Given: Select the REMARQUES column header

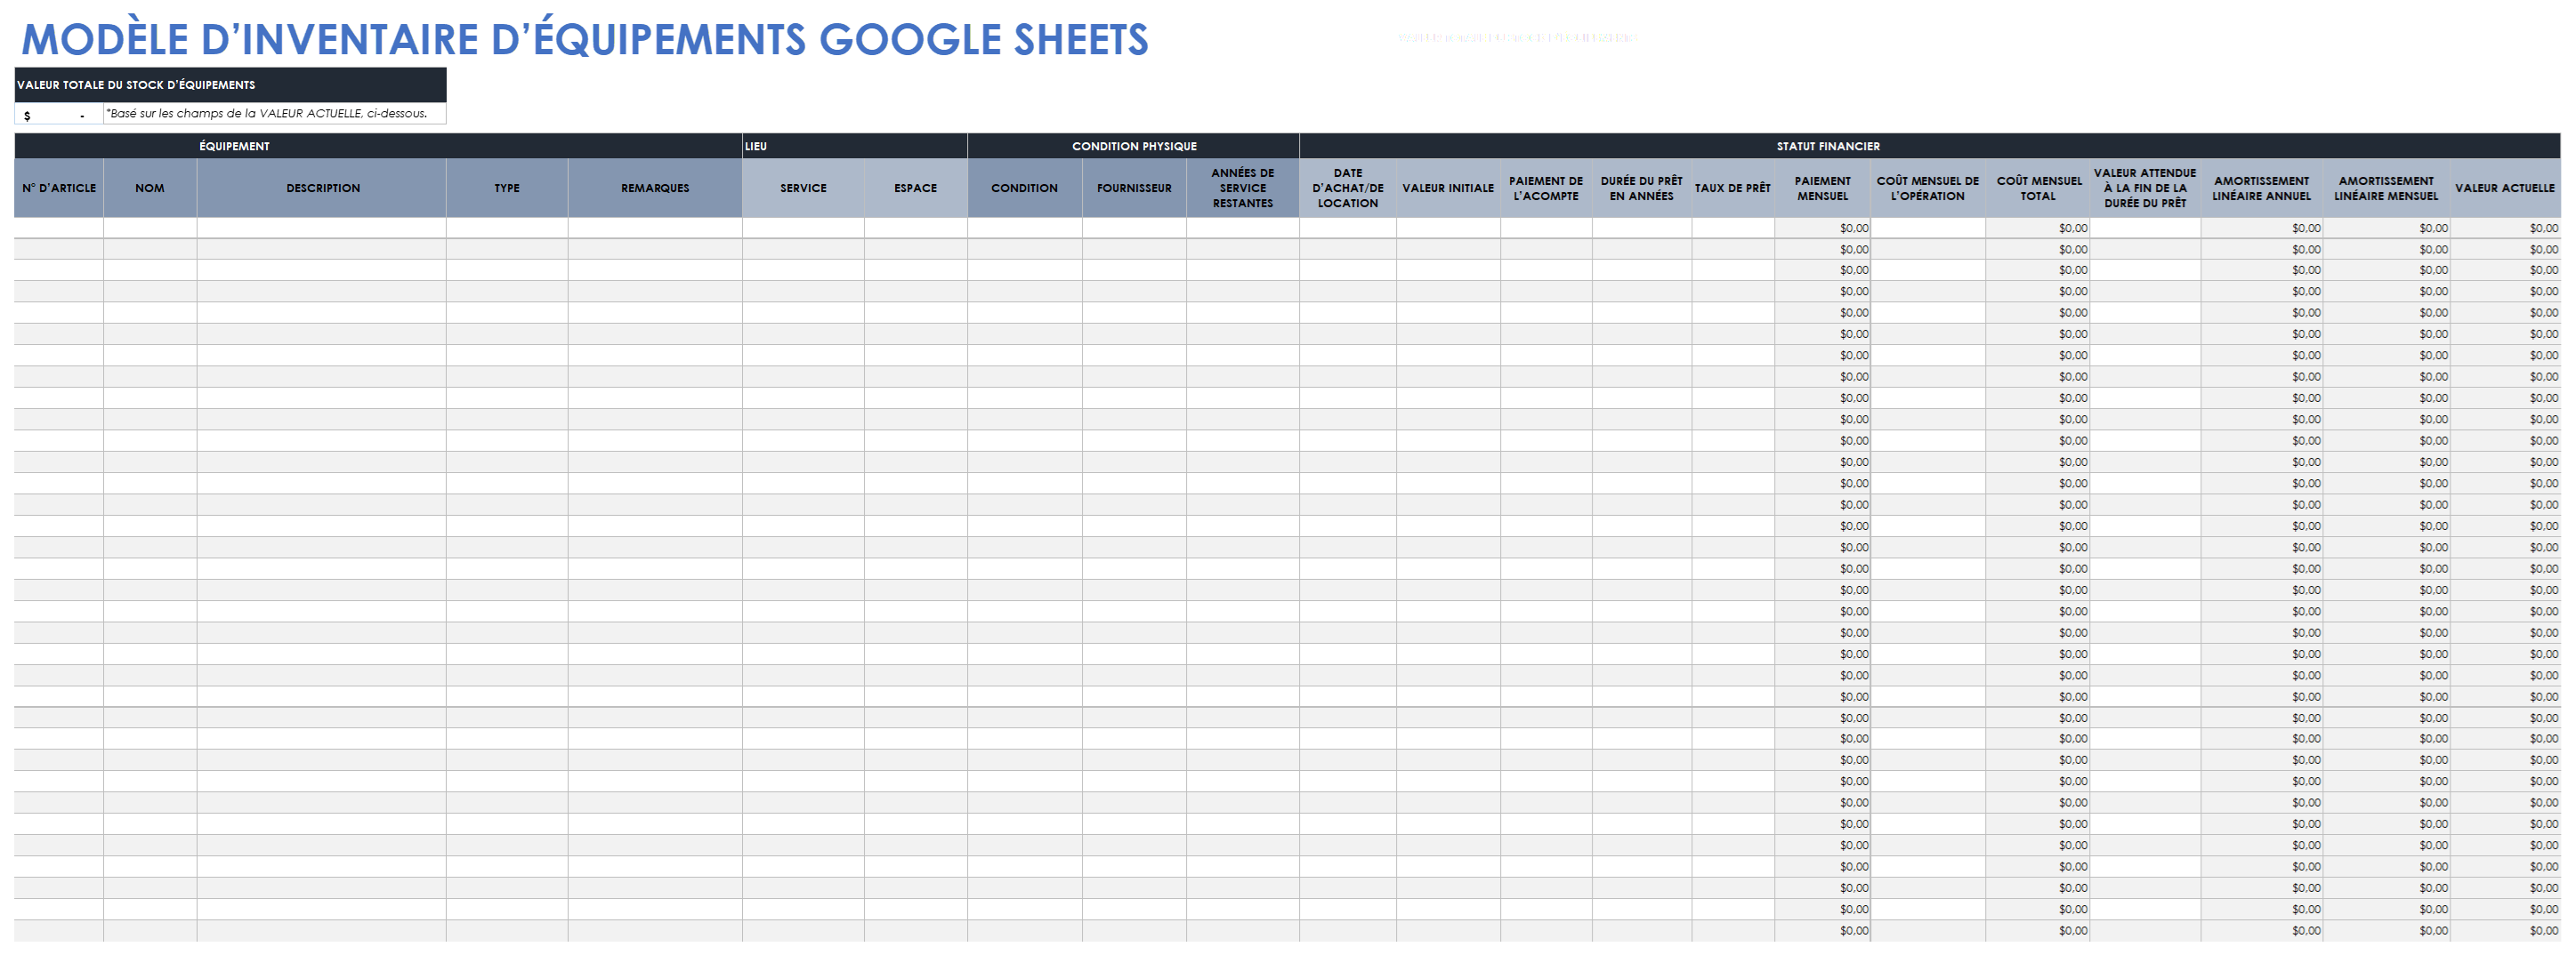Looking at the screenshot, I should (655, 188).
